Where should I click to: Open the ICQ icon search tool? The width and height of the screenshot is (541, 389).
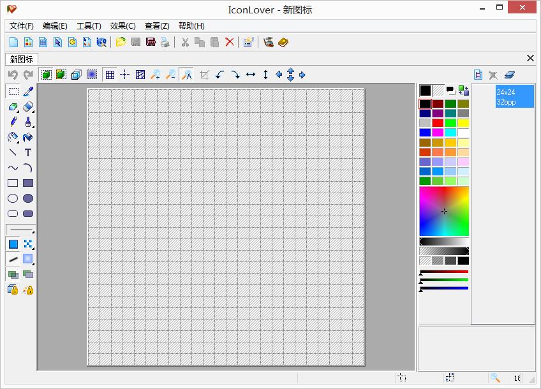(x=101, y=42)
